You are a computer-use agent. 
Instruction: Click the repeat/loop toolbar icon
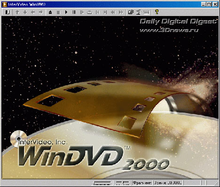[x=90, y=12]
